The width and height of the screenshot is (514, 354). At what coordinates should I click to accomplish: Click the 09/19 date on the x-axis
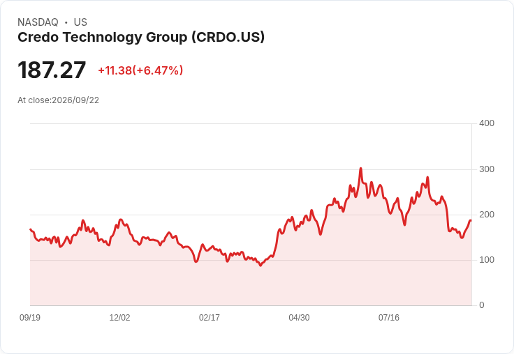tap(30, 317)
